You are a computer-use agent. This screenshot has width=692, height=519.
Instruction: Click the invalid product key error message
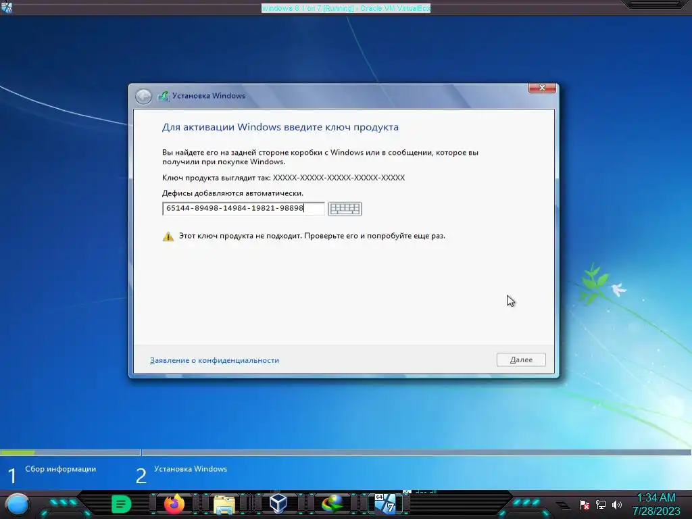tap(312, 236)
